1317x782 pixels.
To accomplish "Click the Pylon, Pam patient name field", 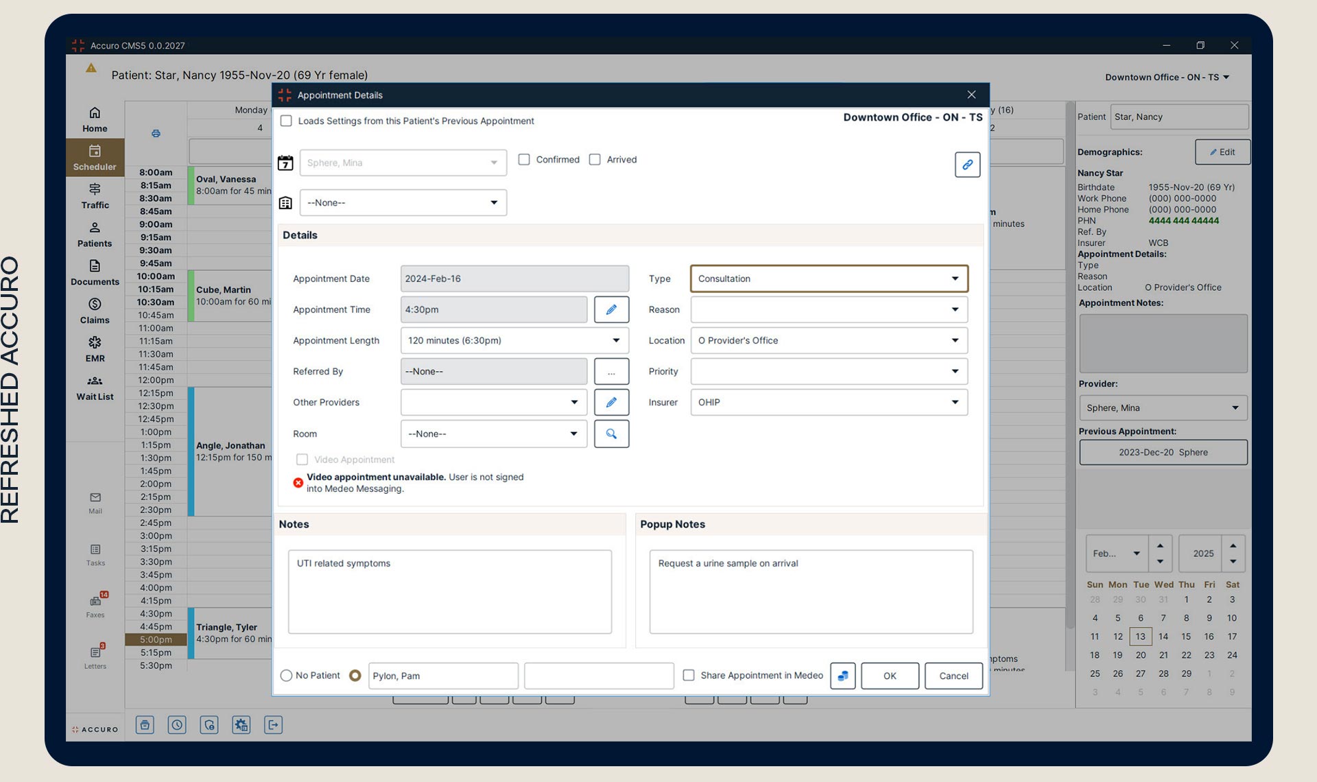I will point(443,676).
